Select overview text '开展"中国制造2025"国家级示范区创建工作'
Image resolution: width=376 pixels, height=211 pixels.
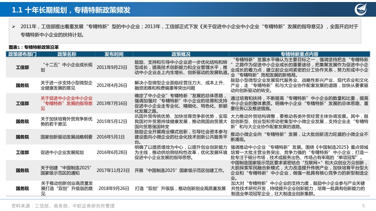point(180,170)
